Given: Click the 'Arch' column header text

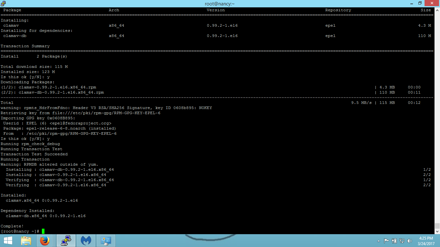Looking at the screenshot, I should [114, 10].
